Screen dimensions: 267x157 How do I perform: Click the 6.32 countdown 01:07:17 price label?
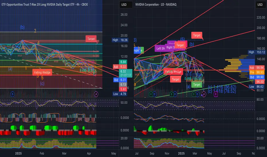point(125,73)
